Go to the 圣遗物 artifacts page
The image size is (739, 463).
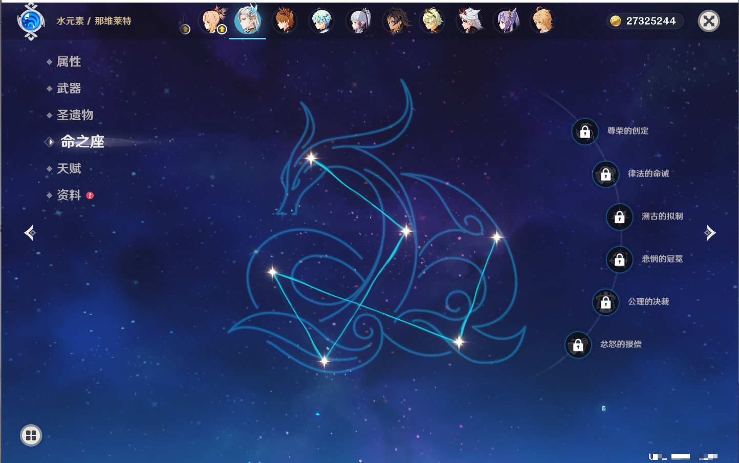(75, 115)
